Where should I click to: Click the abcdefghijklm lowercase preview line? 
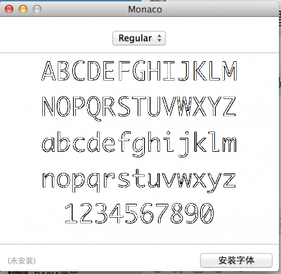click(x=139, y=143)
